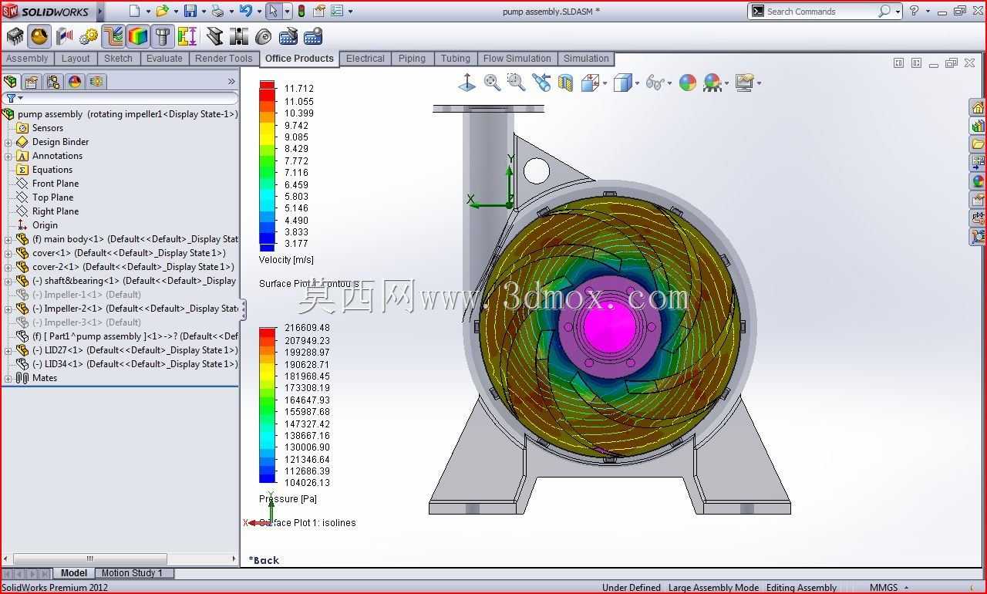Open the Design Library task pane icon
987x594 pixels.
[978, 126]
